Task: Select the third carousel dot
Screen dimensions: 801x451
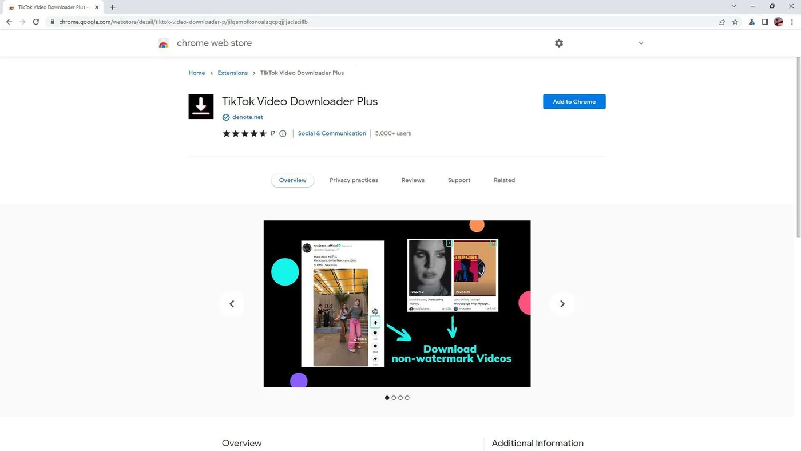Action: [x=400, y=398]
